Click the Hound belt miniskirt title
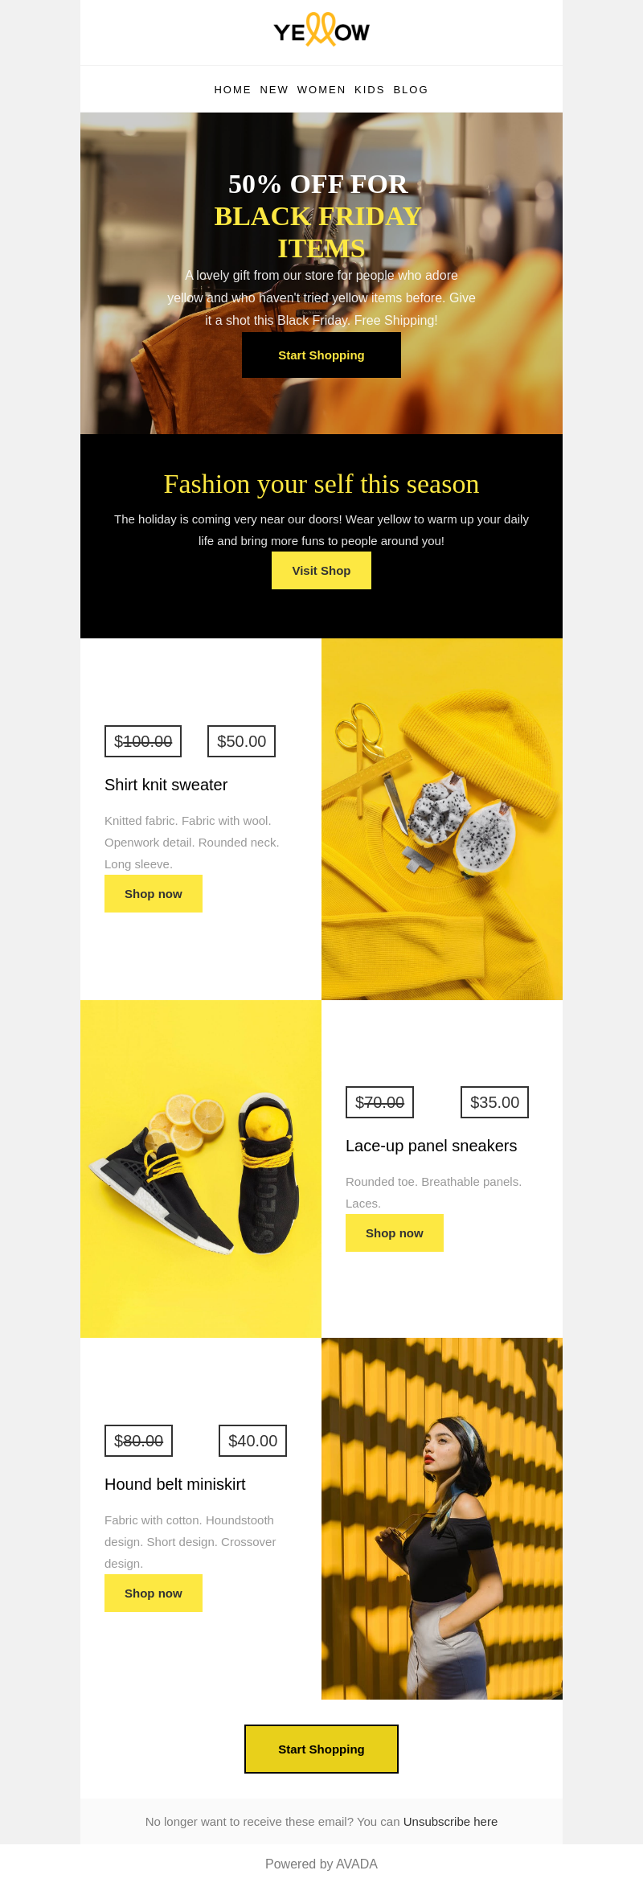The image size is (643, 1899). (175, 1484)
